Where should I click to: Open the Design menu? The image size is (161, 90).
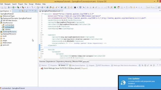tap(31, 4)
